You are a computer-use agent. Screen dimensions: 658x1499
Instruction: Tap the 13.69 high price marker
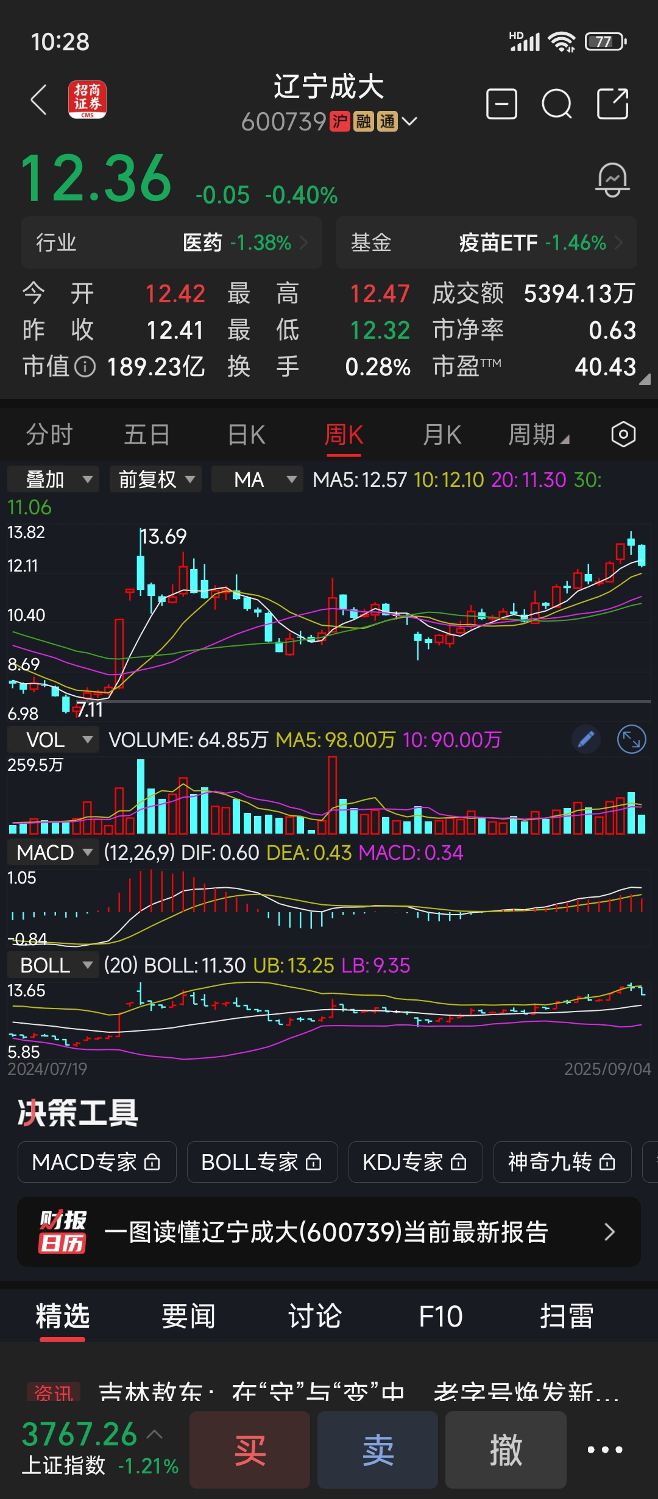[x=163, y=536]
